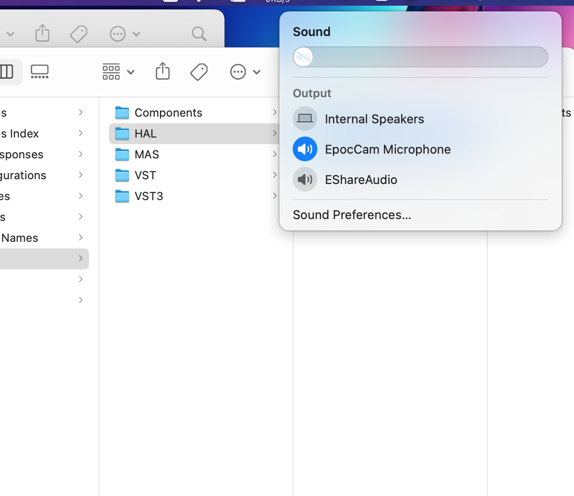Open the Group By grid icon
Viewport: 574px width, 496px height.
[111, 72]
